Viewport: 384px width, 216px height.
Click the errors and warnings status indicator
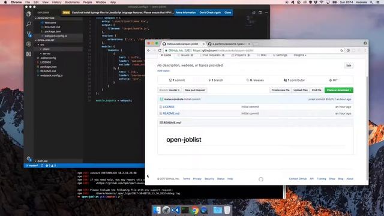coord(50,166)
